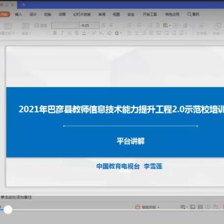This screenshot has width=224, height=224.
Task: Click the slide Layout icon
Action: 26,26
